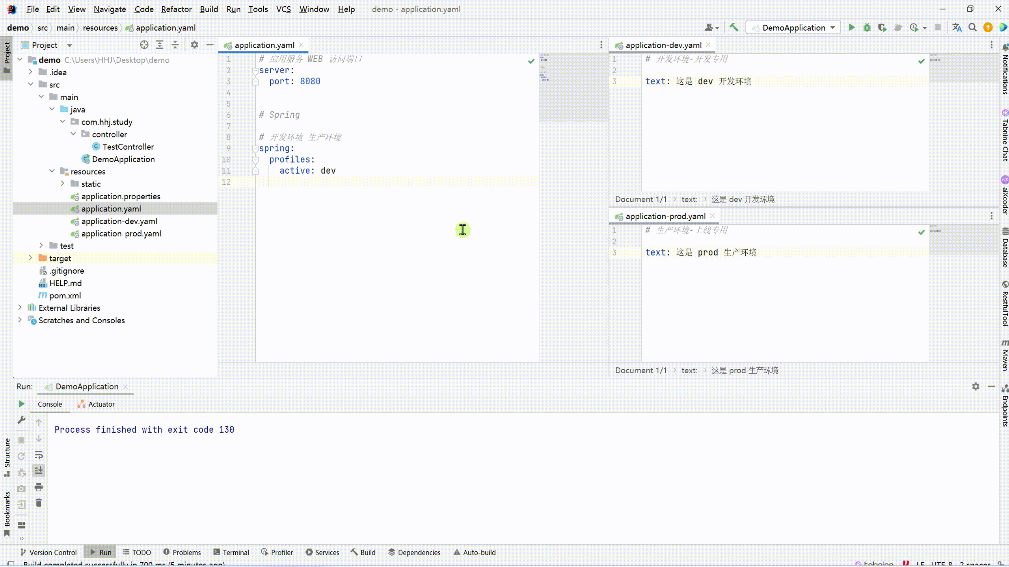Image resolution: width=1009 pixels, height=567 pixels.
Task: Open the DemoApplication run configuration dropdown
Action: point(793,28)
